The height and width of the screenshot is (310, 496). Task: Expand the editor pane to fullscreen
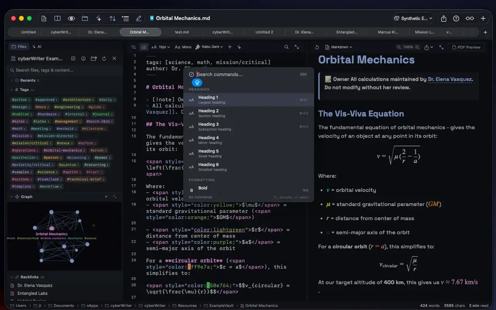coord(297,47)
